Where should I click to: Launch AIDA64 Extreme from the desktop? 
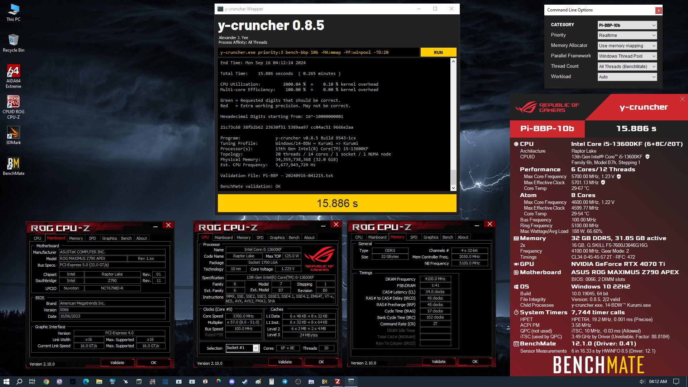[13, 77]
